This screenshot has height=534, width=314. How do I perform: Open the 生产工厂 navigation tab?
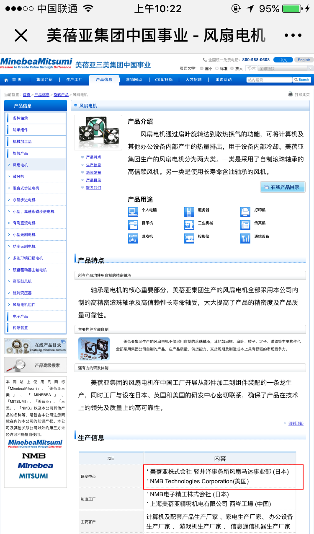74,80
